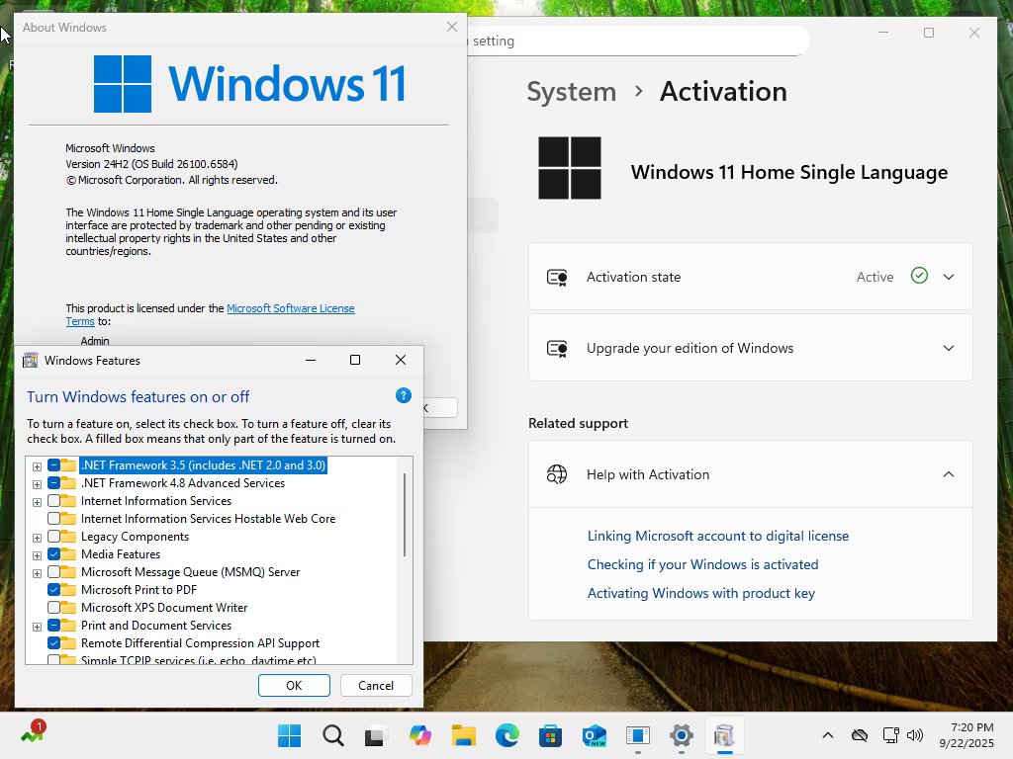The image size is (1013, 759).
Task: Launch Copilot from the taskbar
Action: point(419,735)
